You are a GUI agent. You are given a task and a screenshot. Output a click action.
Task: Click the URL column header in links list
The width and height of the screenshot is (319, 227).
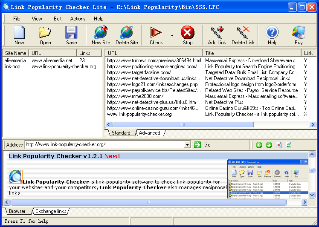(154, 53)
